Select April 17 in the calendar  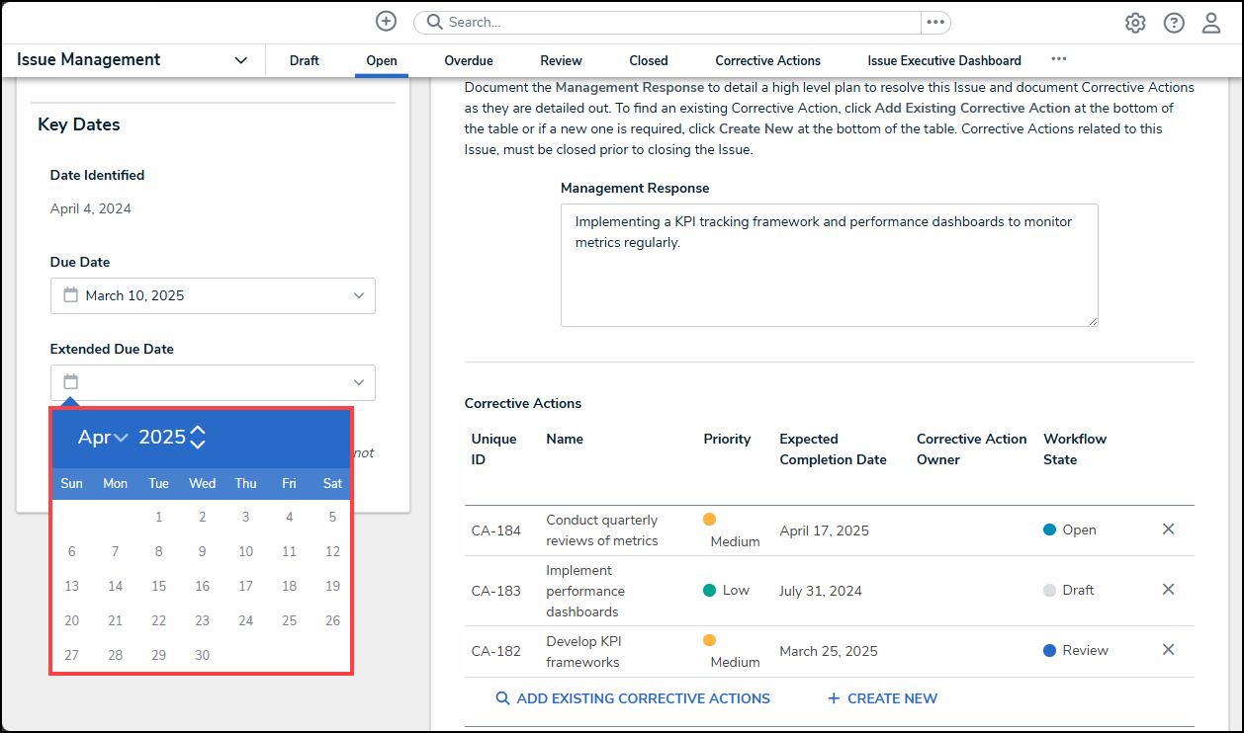(245, 586)
